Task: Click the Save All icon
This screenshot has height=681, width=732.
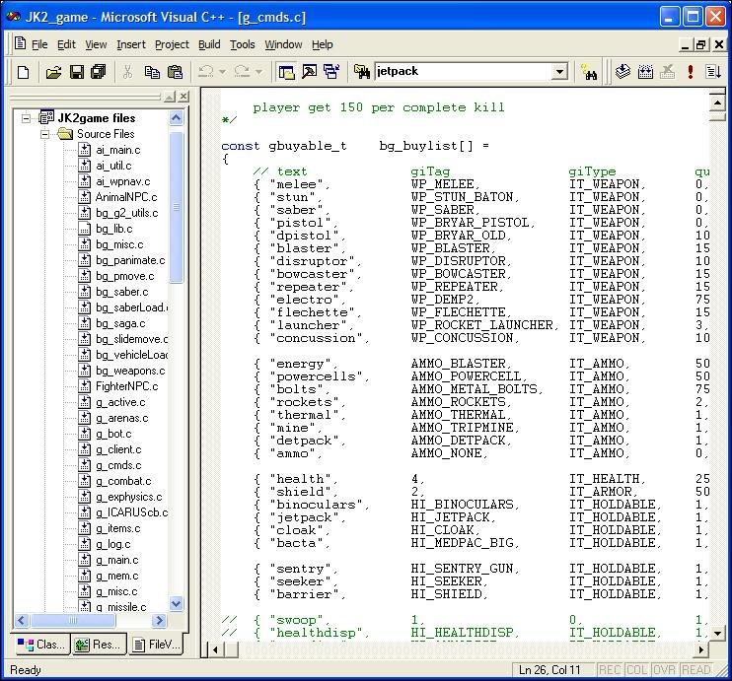Action: pyautogui.click(x=98, y=72)
